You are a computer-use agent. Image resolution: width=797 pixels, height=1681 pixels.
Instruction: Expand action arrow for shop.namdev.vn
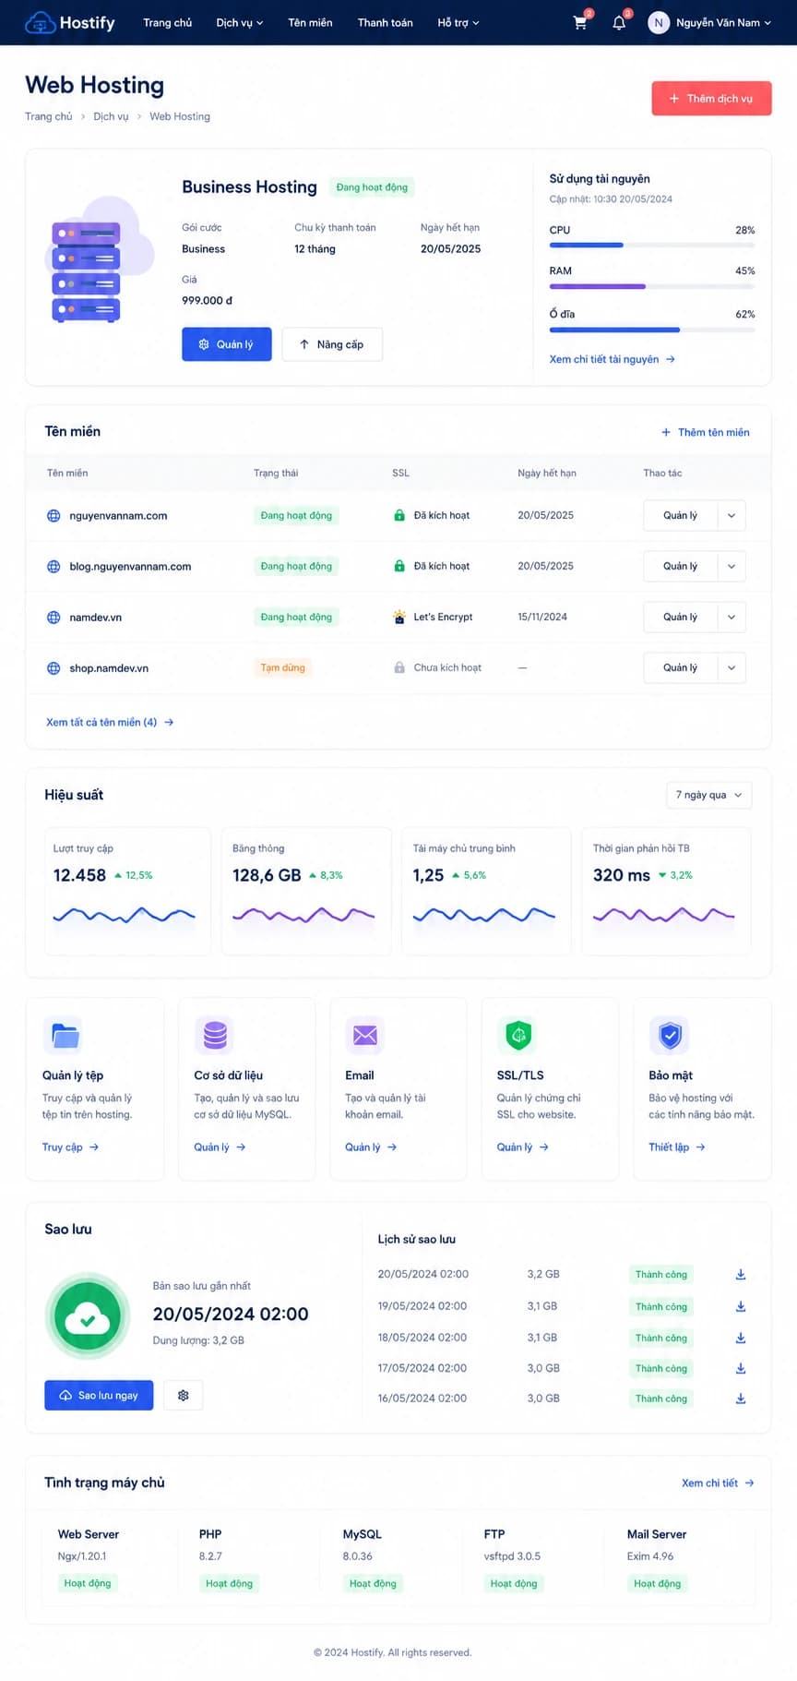[732, 667]
